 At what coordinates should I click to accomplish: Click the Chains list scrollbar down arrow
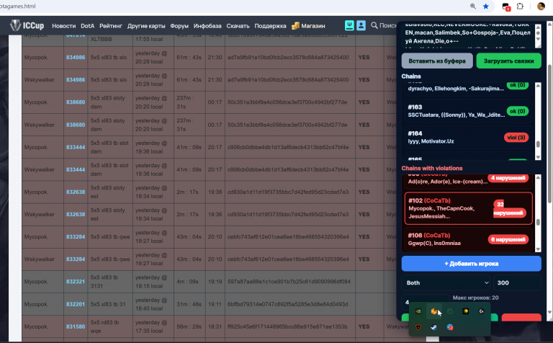[x=538, y=157]
